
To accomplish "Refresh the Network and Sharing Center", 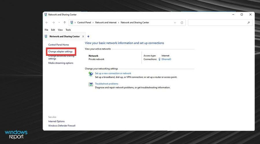I will coord(182,23).
